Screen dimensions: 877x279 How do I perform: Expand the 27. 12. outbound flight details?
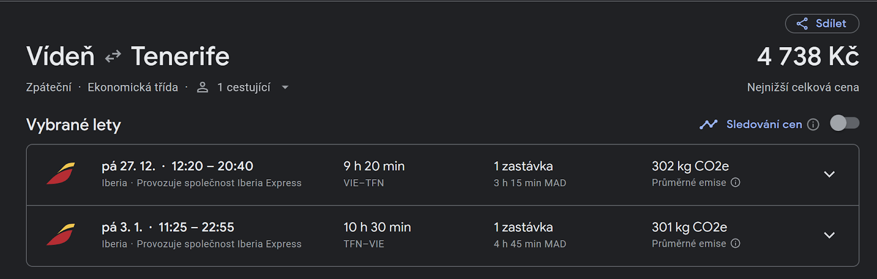[x=829, y=174]
